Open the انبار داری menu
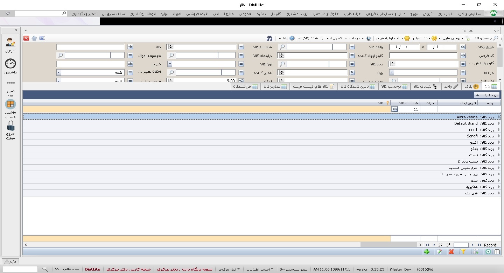Image resolution: width=504 pixels, height=273 pixels. point(445,14)
